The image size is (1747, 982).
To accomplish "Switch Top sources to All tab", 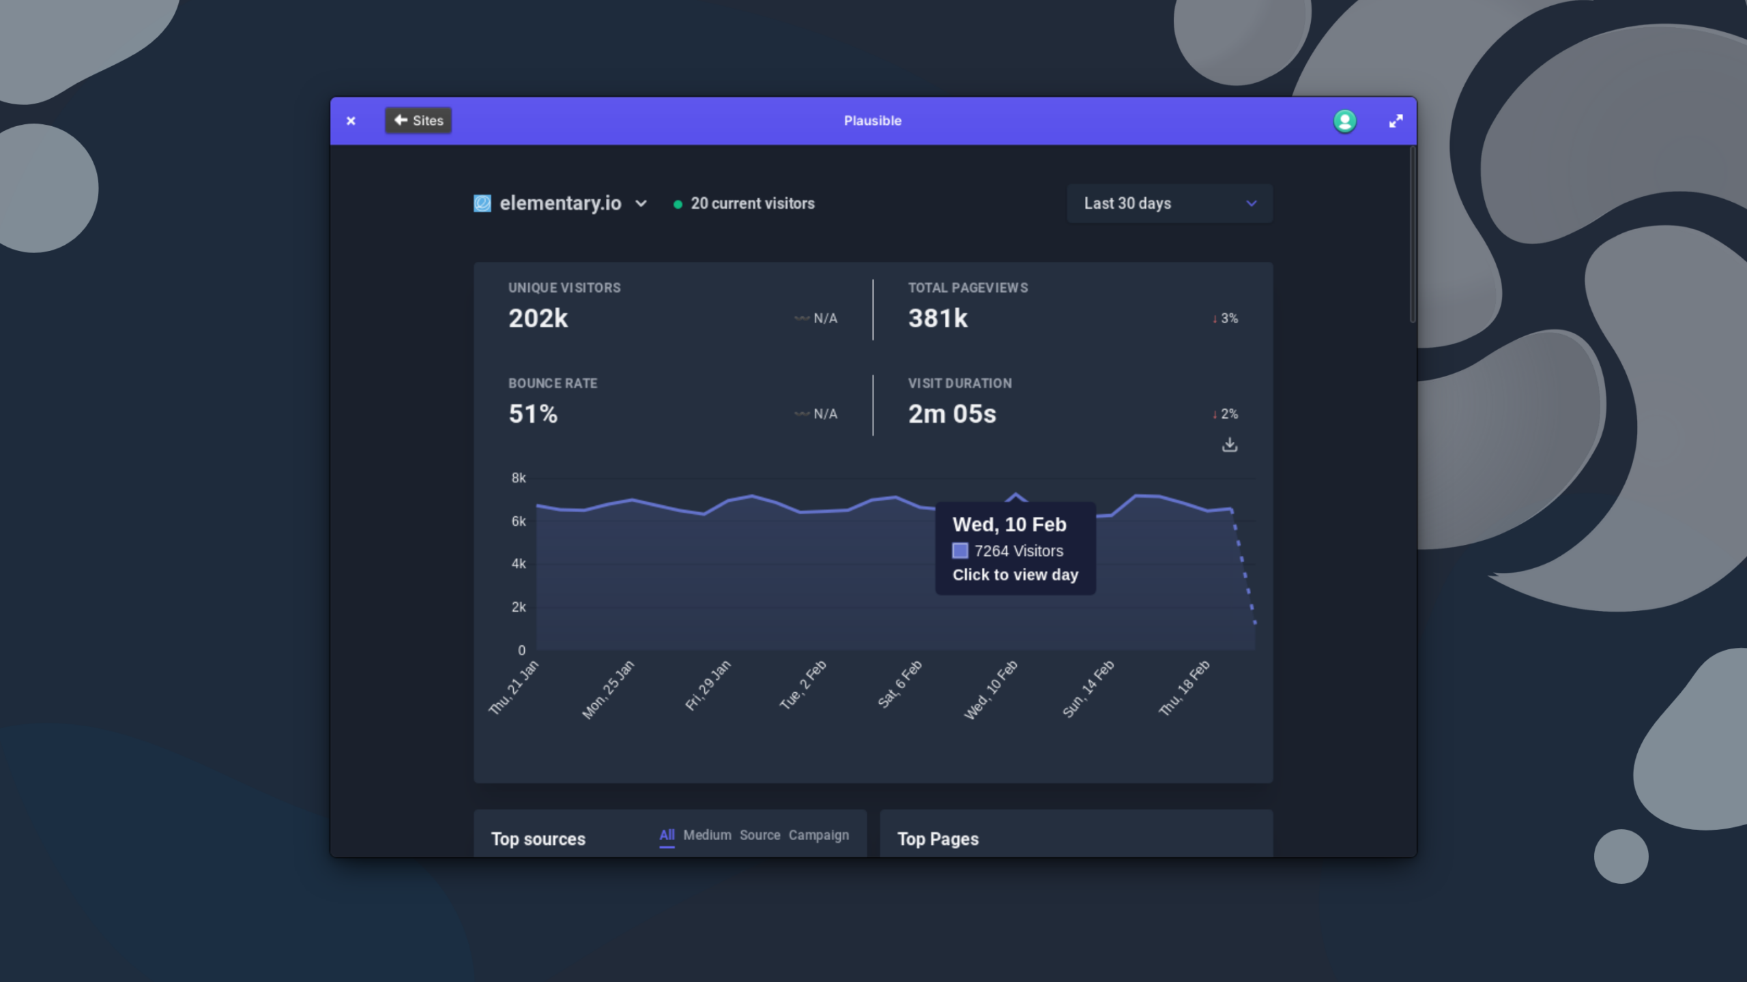I will pos(667,835).
